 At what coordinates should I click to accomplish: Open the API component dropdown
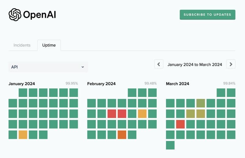pyautogui.click(x=48, y=67)
